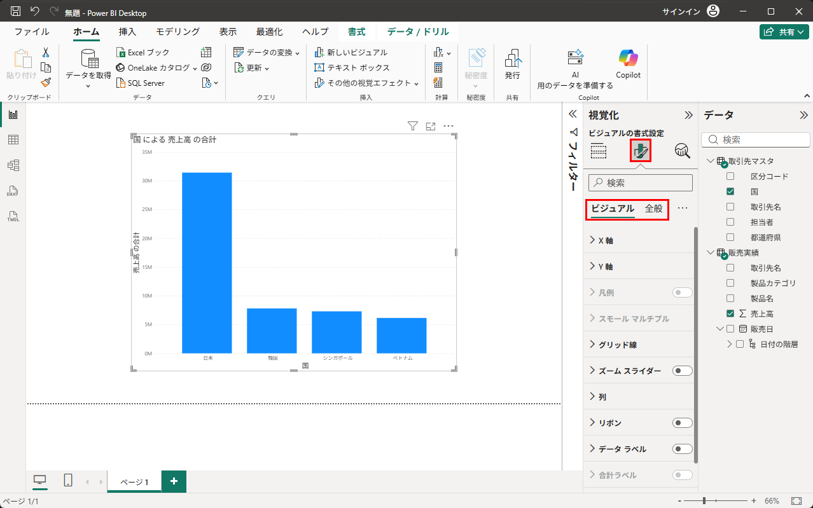Open the データの変換 dropdown
The image size is (813, 508).
(267, 53)
